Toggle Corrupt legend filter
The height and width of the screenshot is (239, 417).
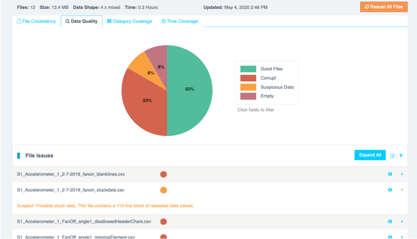tap(268, 78)
